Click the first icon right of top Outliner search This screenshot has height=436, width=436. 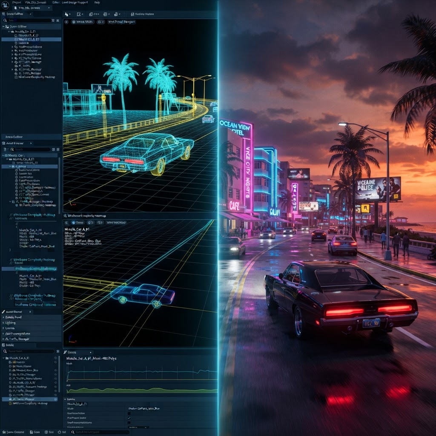coord(53,20)
